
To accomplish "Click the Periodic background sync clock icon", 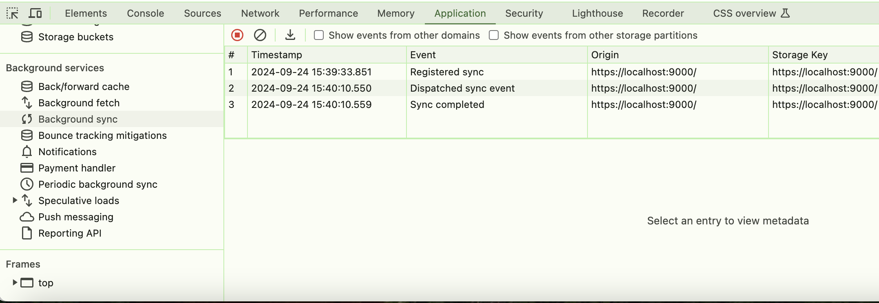I will click(x=27, y=184).
